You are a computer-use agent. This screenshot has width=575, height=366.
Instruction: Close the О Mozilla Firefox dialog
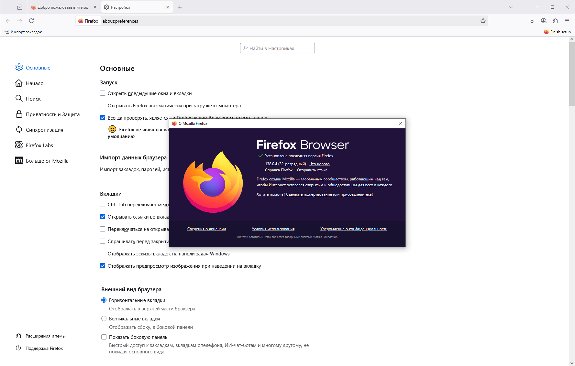coord(401,123)
